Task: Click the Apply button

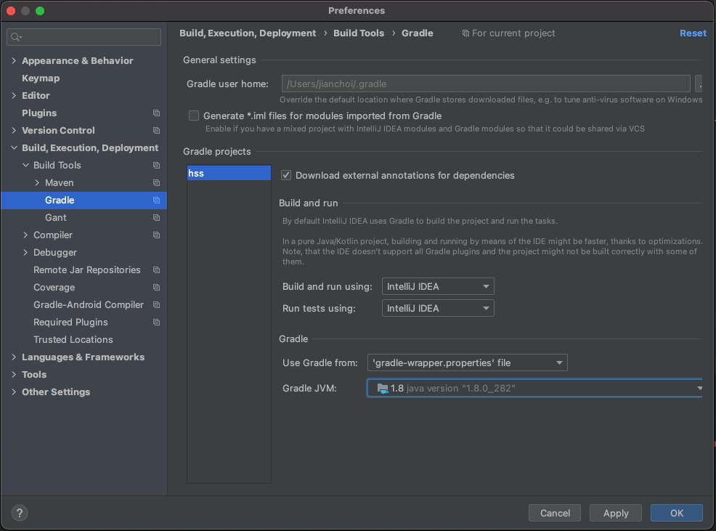Action: 615,513
